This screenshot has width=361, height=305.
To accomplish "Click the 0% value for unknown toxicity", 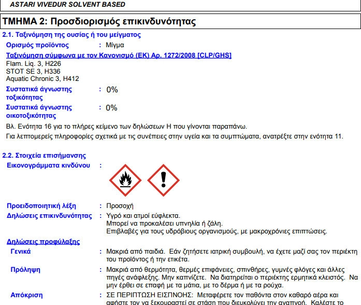I will (112, 90).
